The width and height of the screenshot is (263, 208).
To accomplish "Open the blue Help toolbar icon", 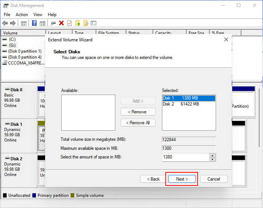I will pyautogui.click(x=35, y=23).
